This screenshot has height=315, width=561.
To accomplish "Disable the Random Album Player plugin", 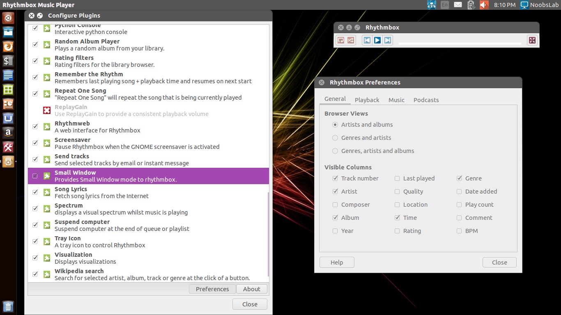I will click(x=35, y=44).
